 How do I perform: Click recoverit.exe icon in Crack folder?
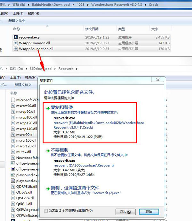16,37
